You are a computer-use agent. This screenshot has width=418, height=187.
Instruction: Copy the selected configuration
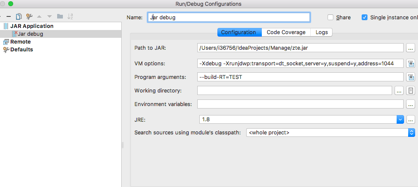point(18,16)
